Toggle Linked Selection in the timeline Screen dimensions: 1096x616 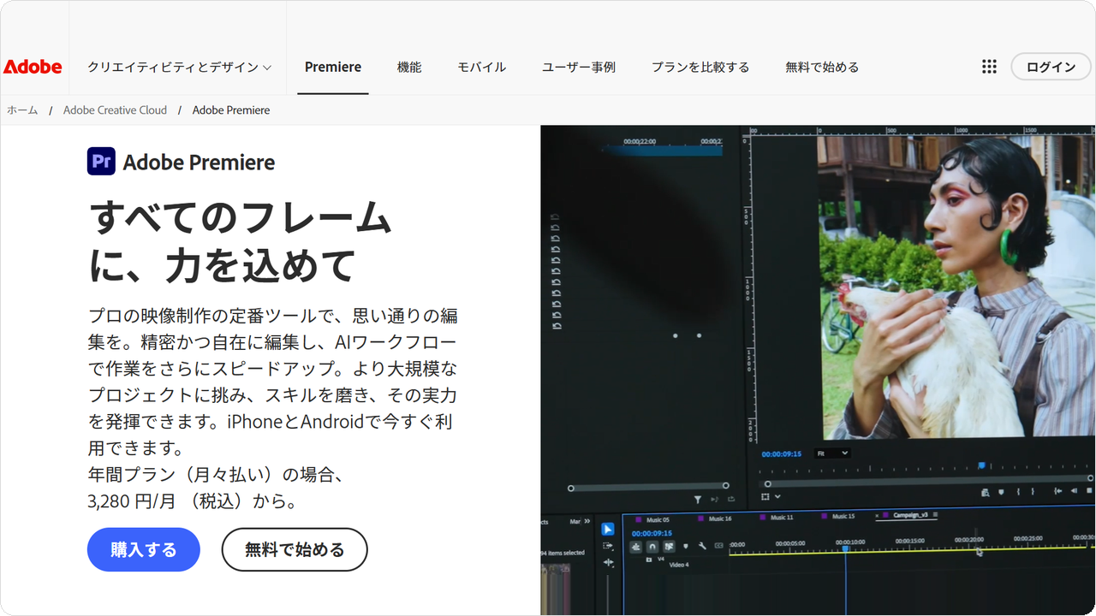coord(669,546)
